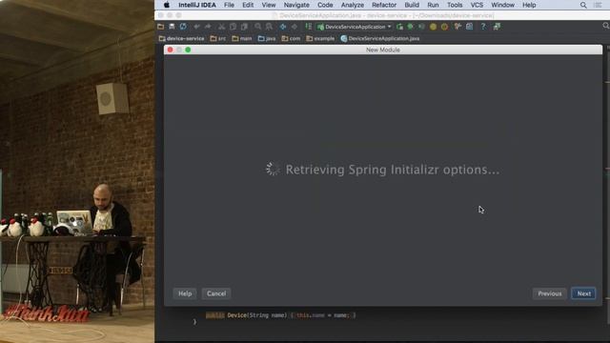Click the com breadcrumb folder
This screenshot has width=610, height=343.
291,38
